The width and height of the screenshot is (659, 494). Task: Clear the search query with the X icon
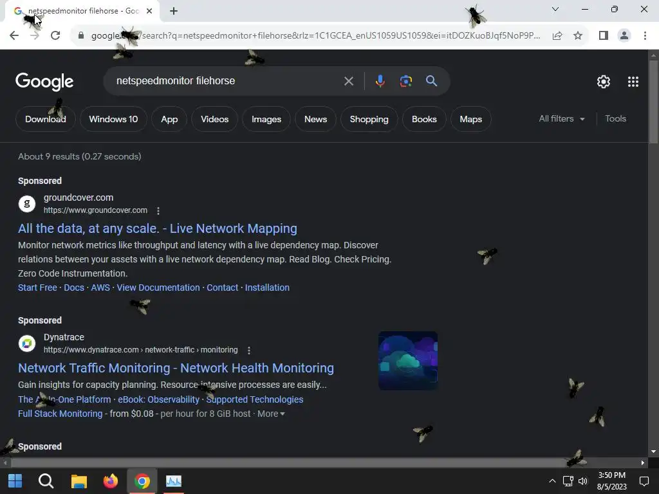click(348, 81)
